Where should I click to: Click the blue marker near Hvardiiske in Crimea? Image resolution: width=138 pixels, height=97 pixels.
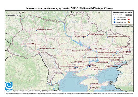[x=90, y=86]
